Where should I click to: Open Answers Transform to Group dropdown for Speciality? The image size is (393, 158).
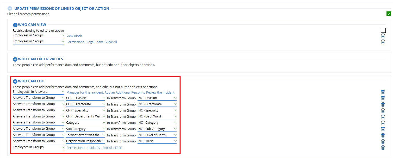(x=39, y=110)
